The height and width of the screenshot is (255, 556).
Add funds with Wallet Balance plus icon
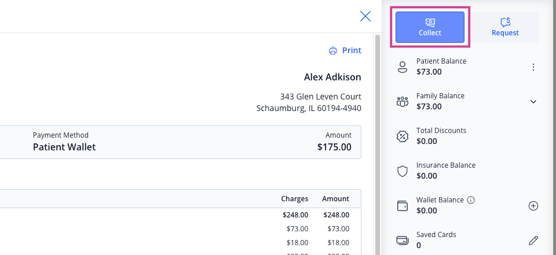533,206
